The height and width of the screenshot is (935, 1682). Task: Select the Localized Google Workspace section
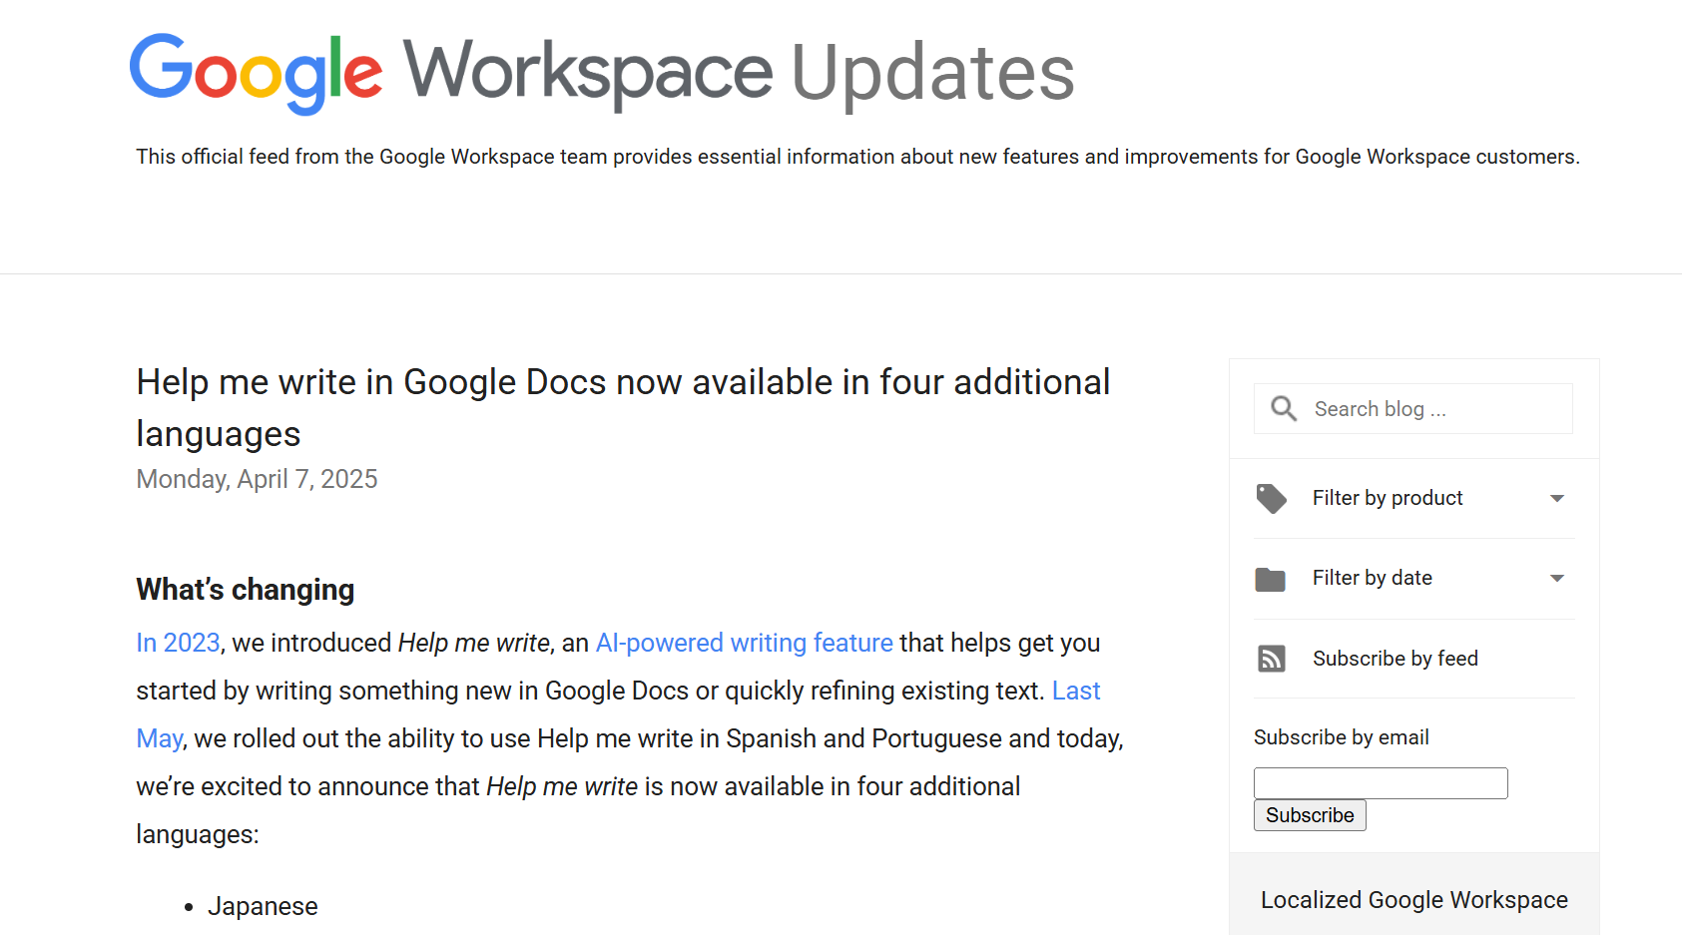click(x=1412, y=899)
